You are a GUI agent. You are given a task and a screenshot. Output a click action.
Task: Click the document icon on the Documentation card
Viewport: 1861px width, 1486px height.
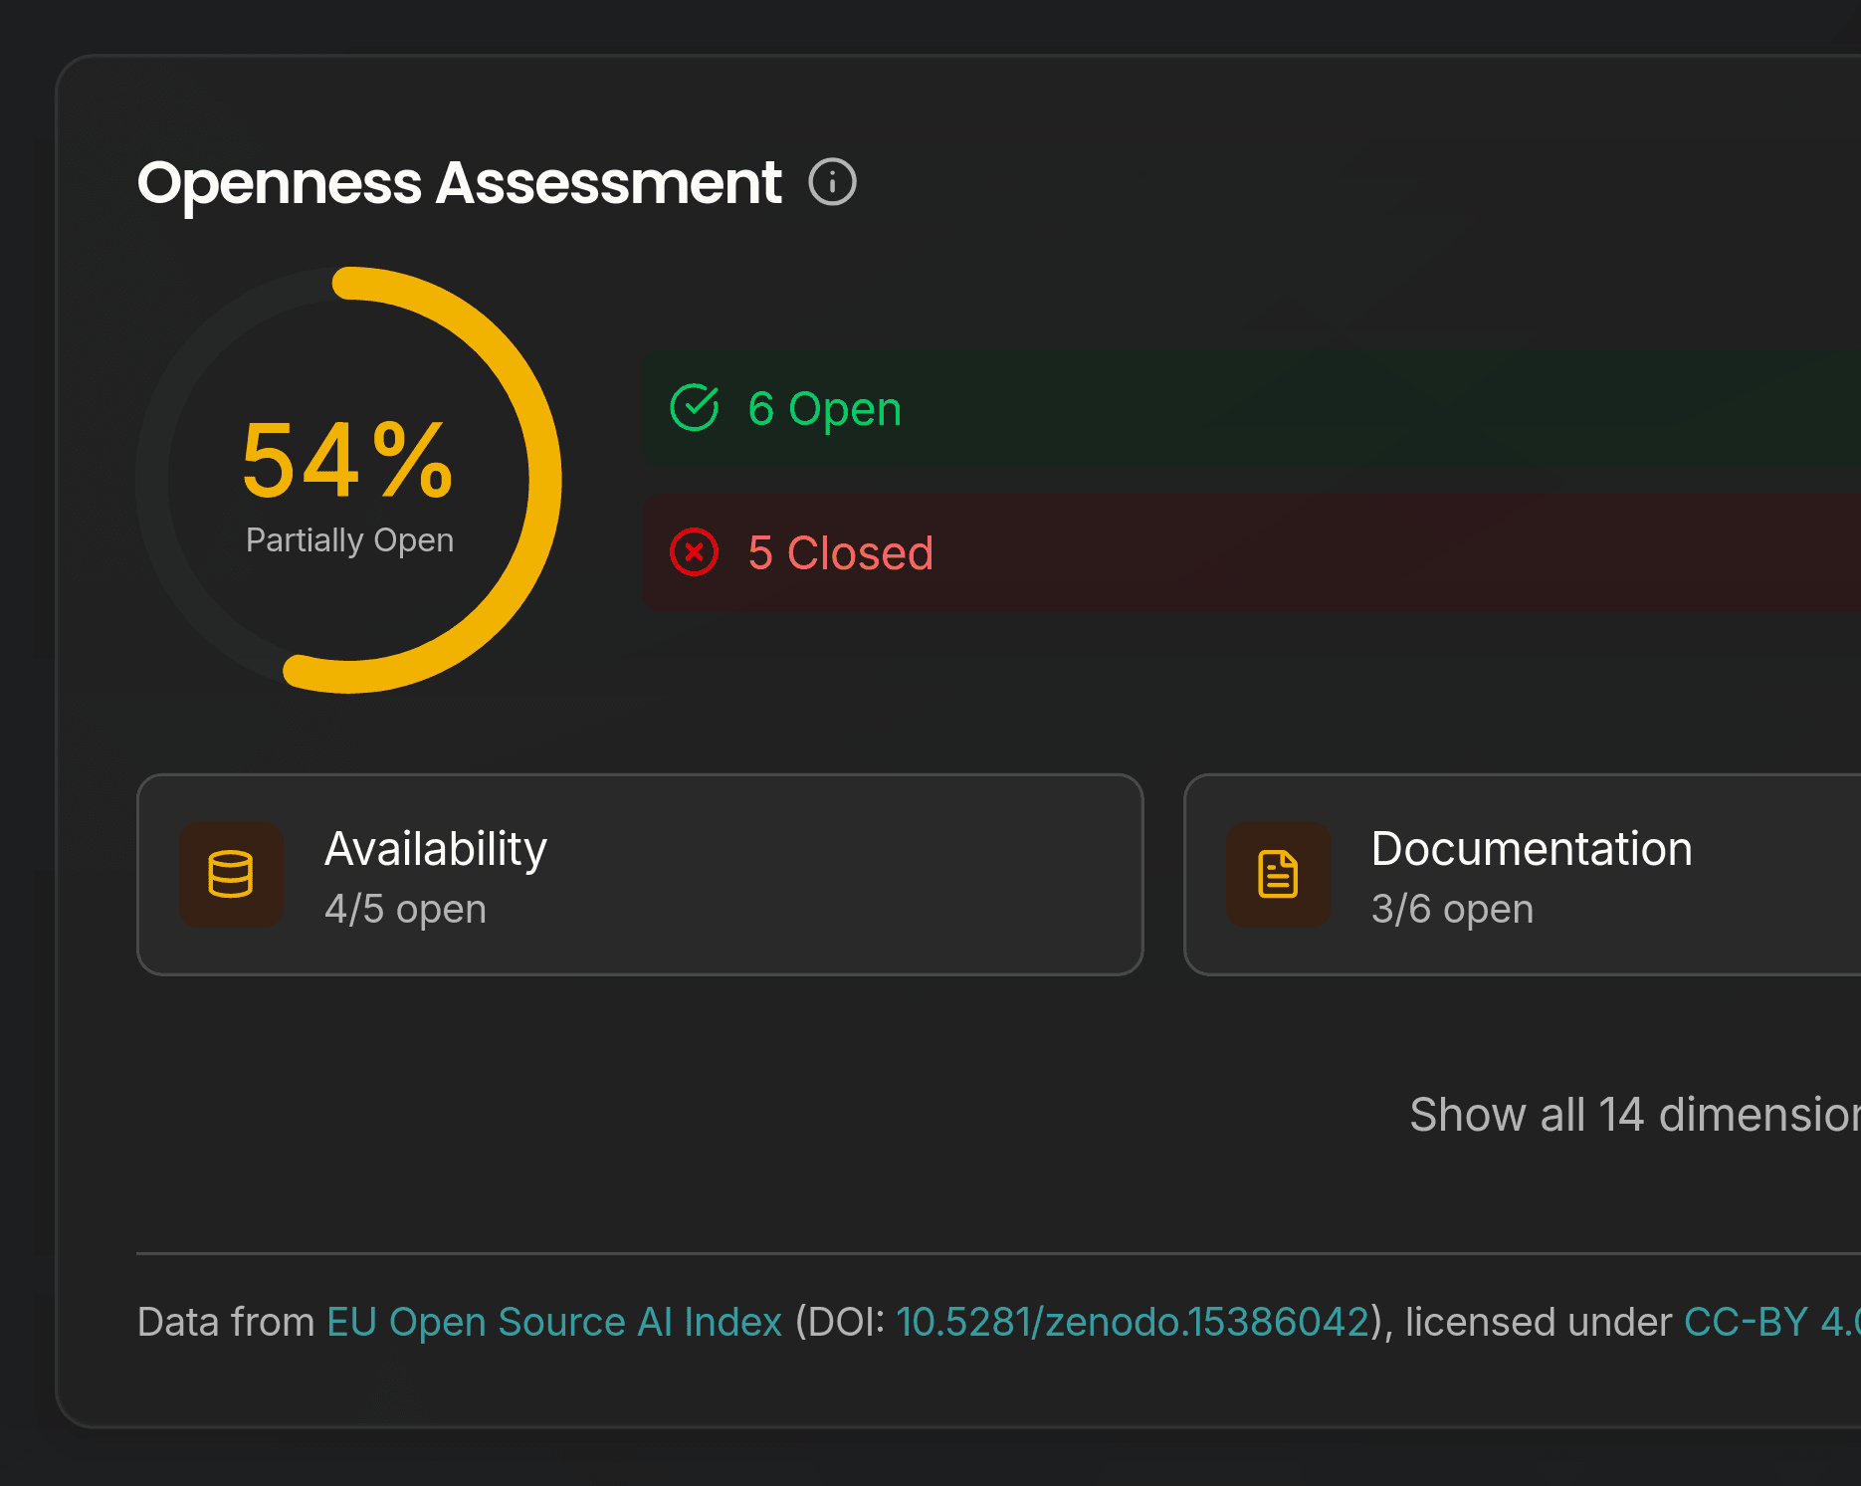pyautogui.click(x=1277, y=873)
